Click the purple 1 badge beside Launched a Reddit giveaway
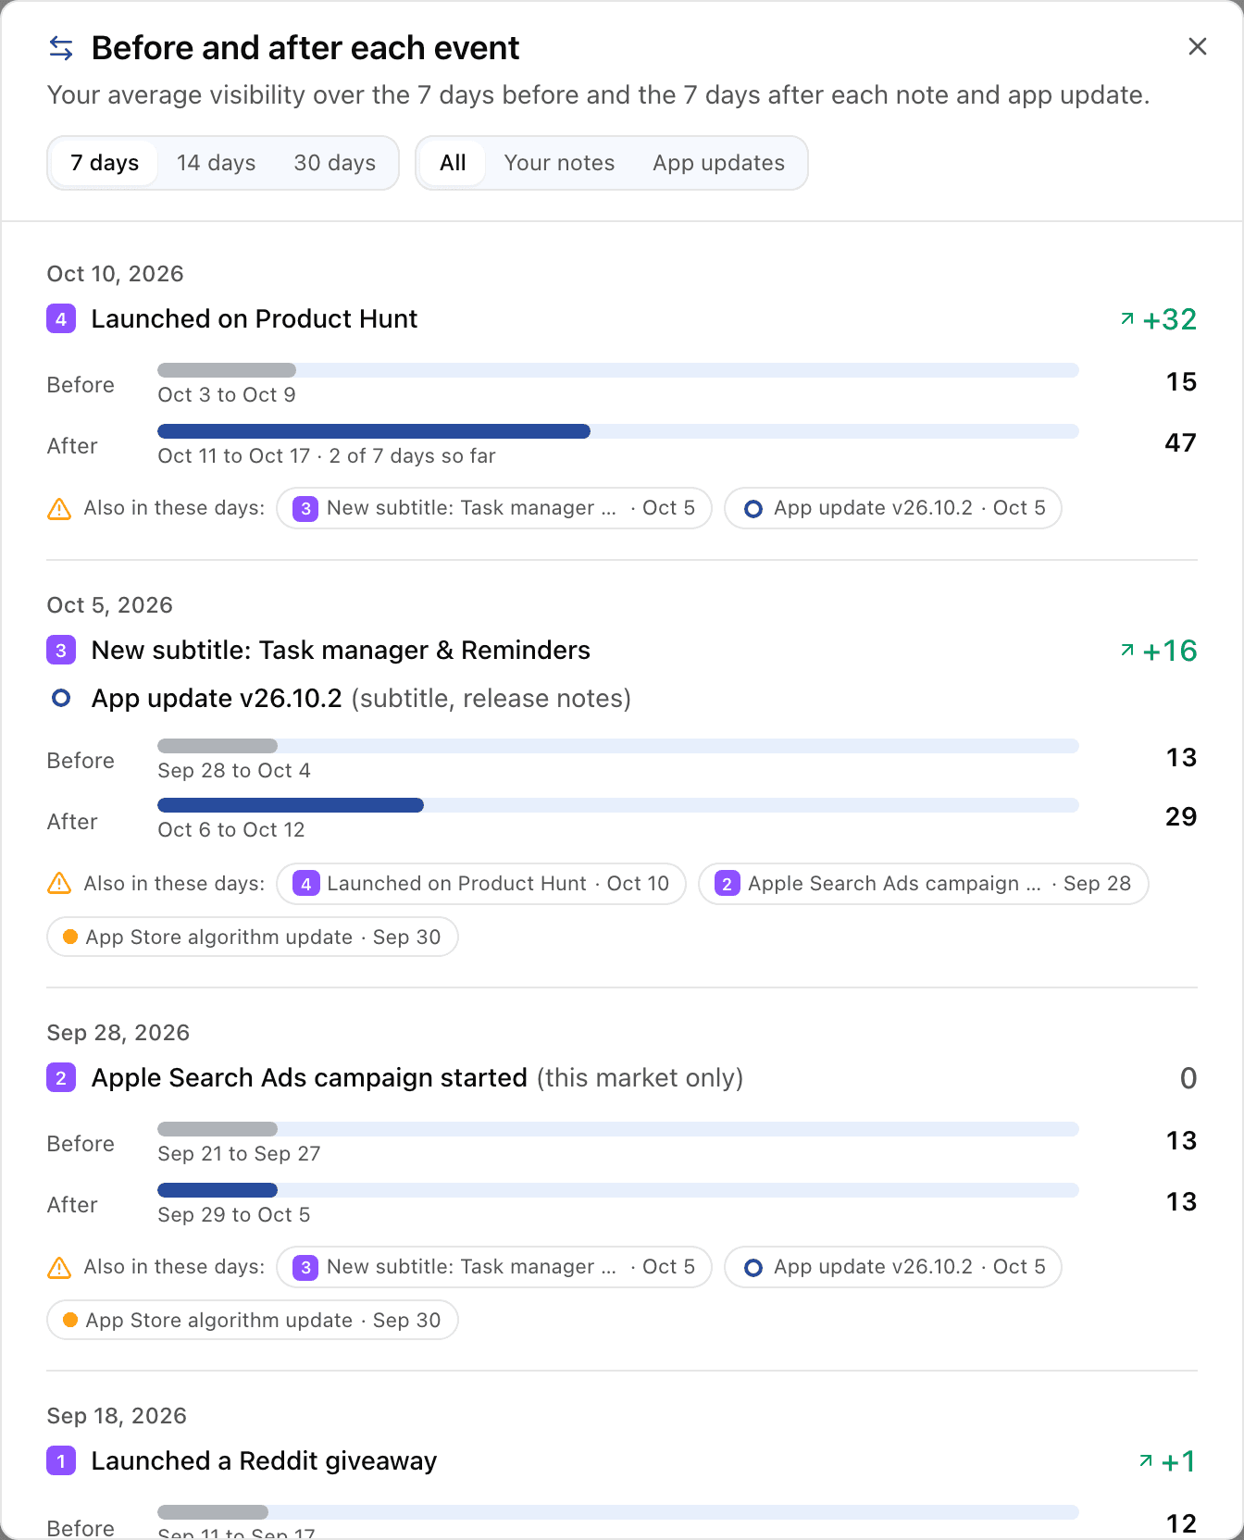 [61, 1461]
